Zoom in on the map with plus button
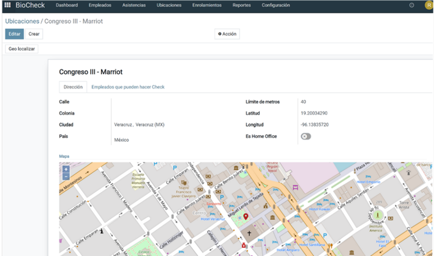Image resolution: width=434 pixels, height=256 pixels. [66, 169]
